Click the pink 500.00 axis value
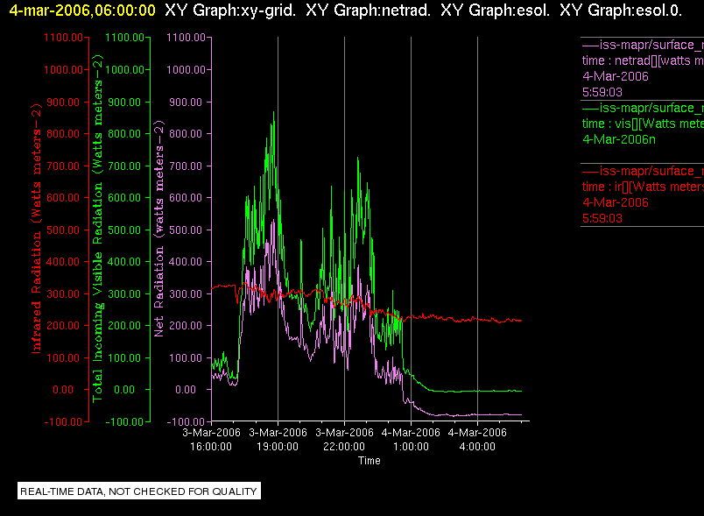 (x=186, y=230)
